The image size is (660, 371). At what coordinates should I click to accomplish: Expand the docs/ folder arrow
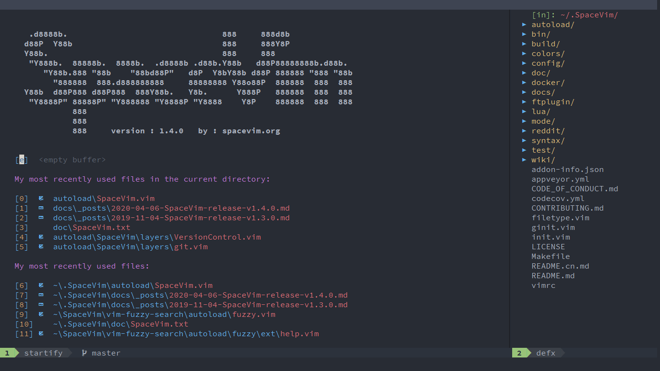[524, 92]
